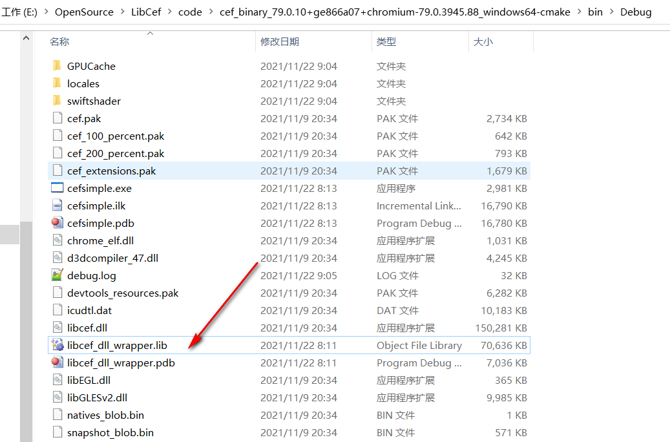Select the devtools_resources.pak icon
This screenshot has width=670, height=442.
58,293
